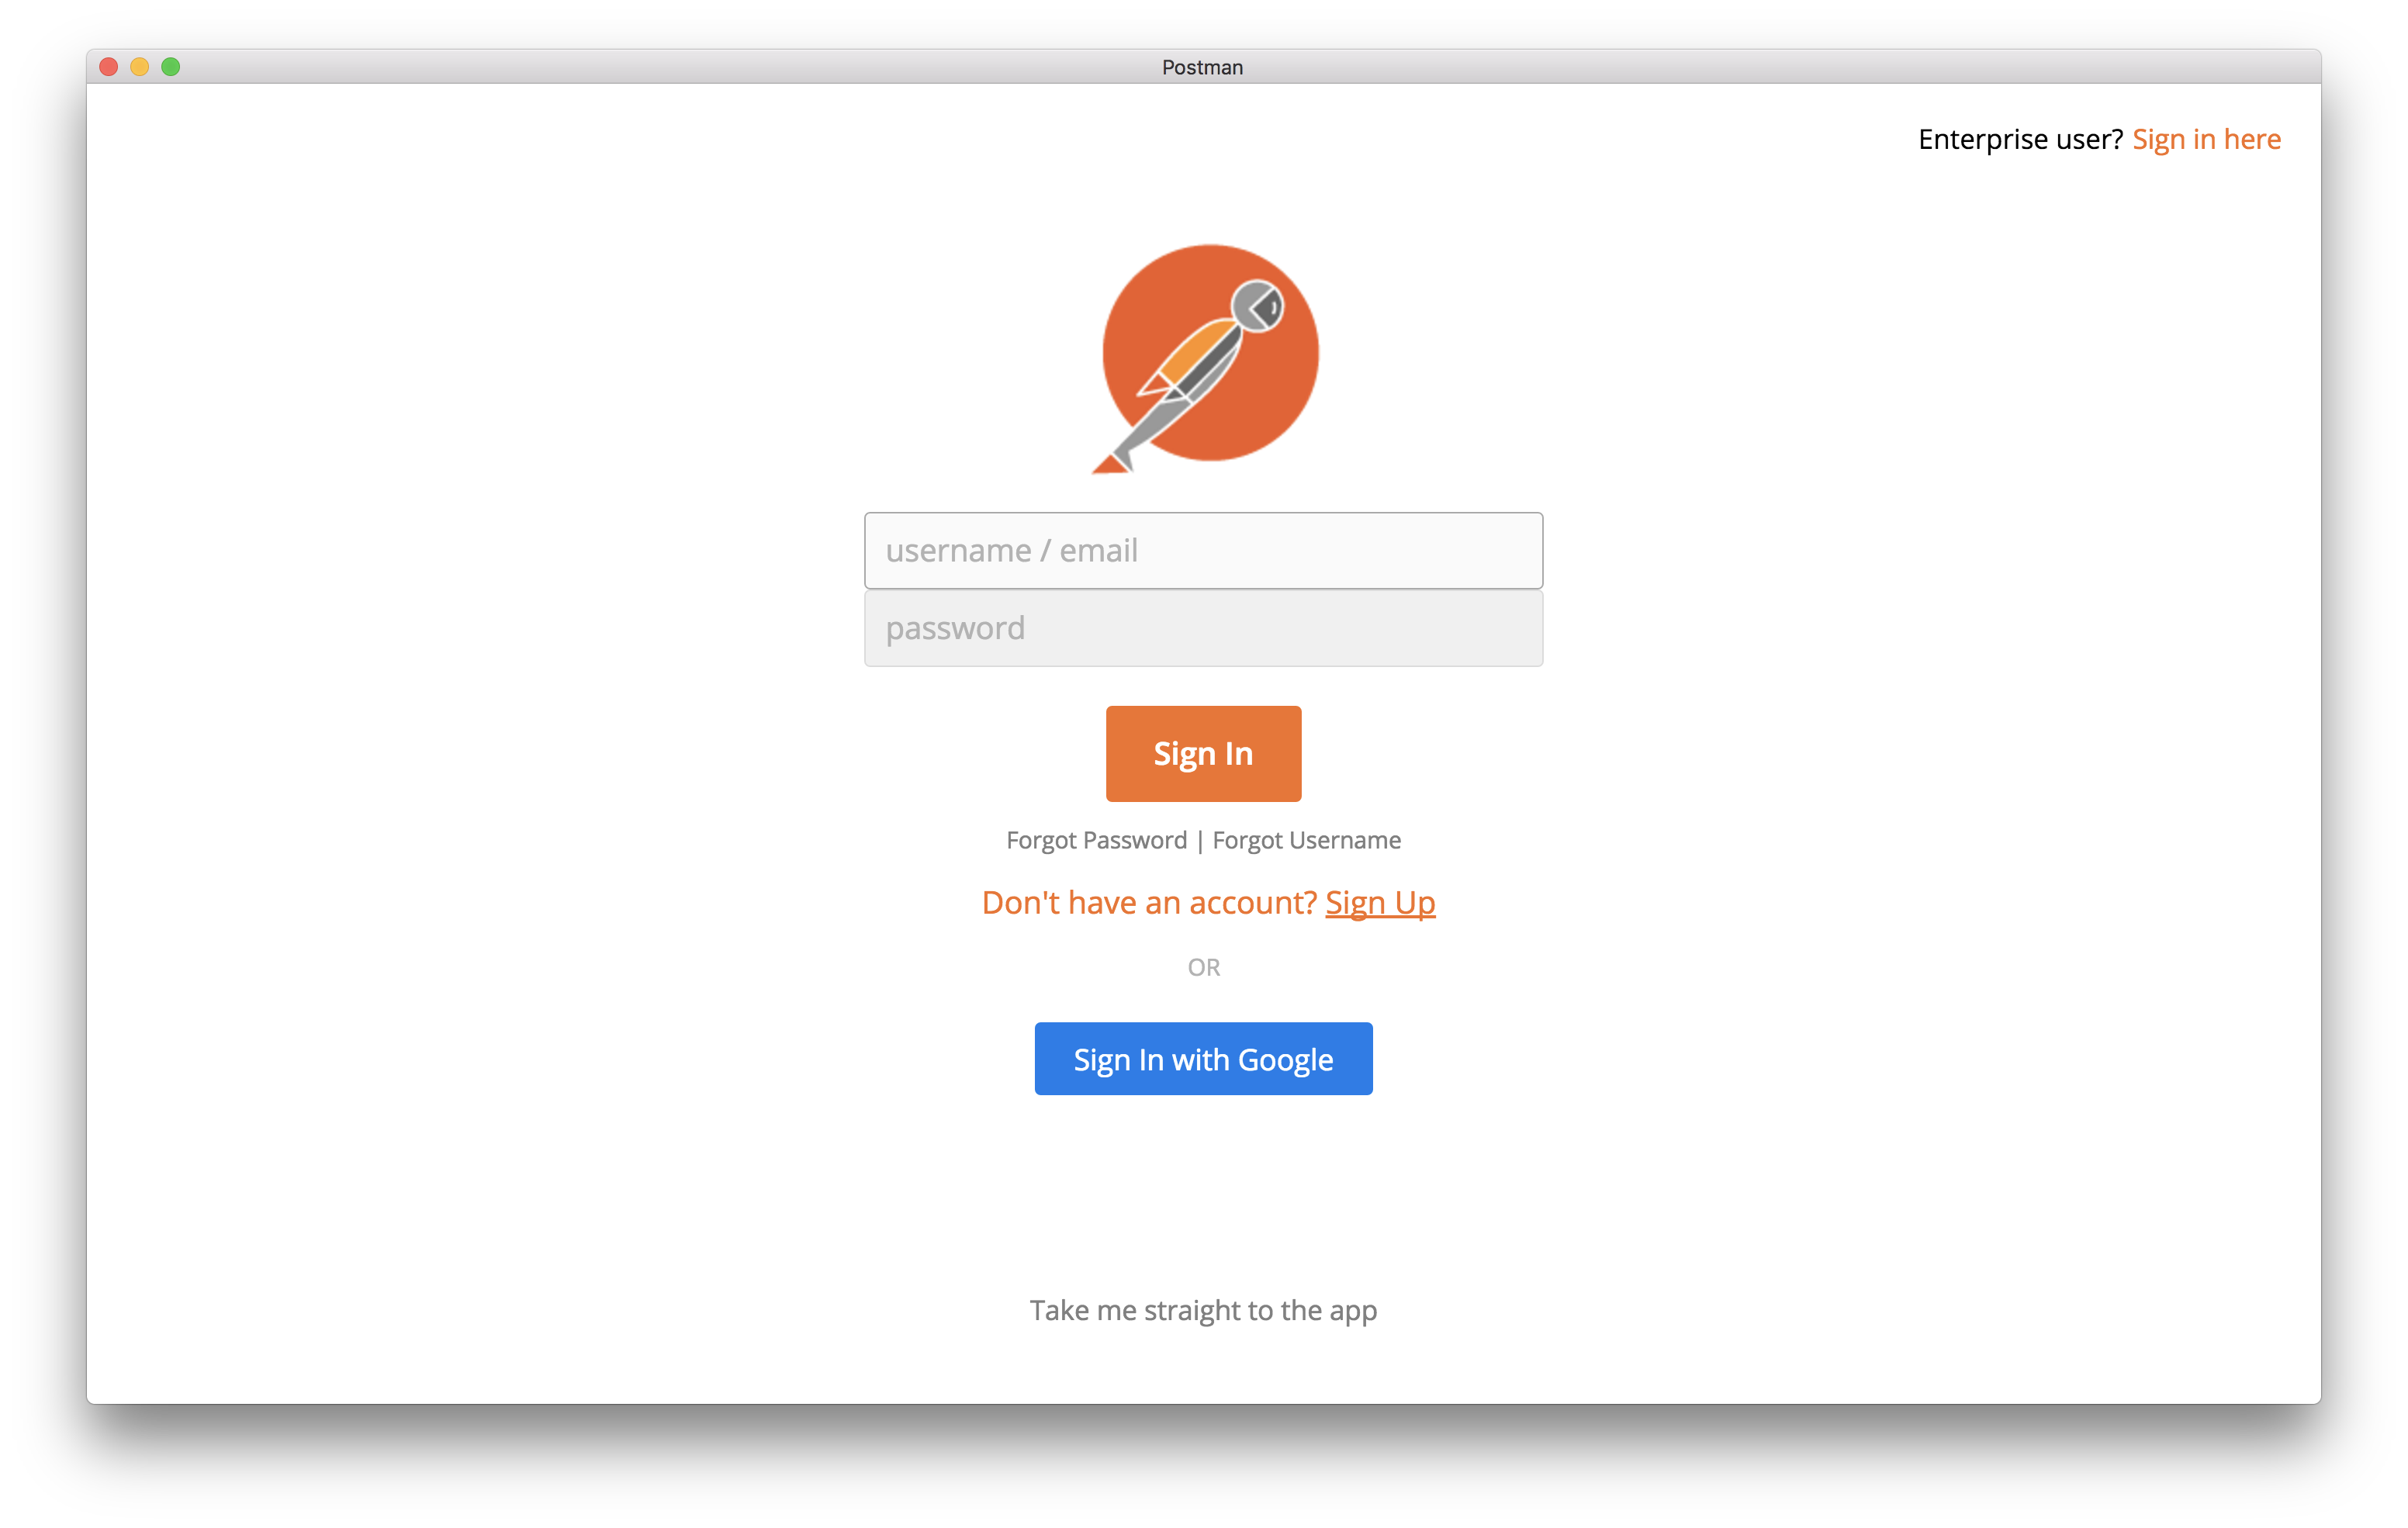Viewport: 2408px width, 1528px height.
Task: Click the OR separator text area
Action: pos(1204,966)
